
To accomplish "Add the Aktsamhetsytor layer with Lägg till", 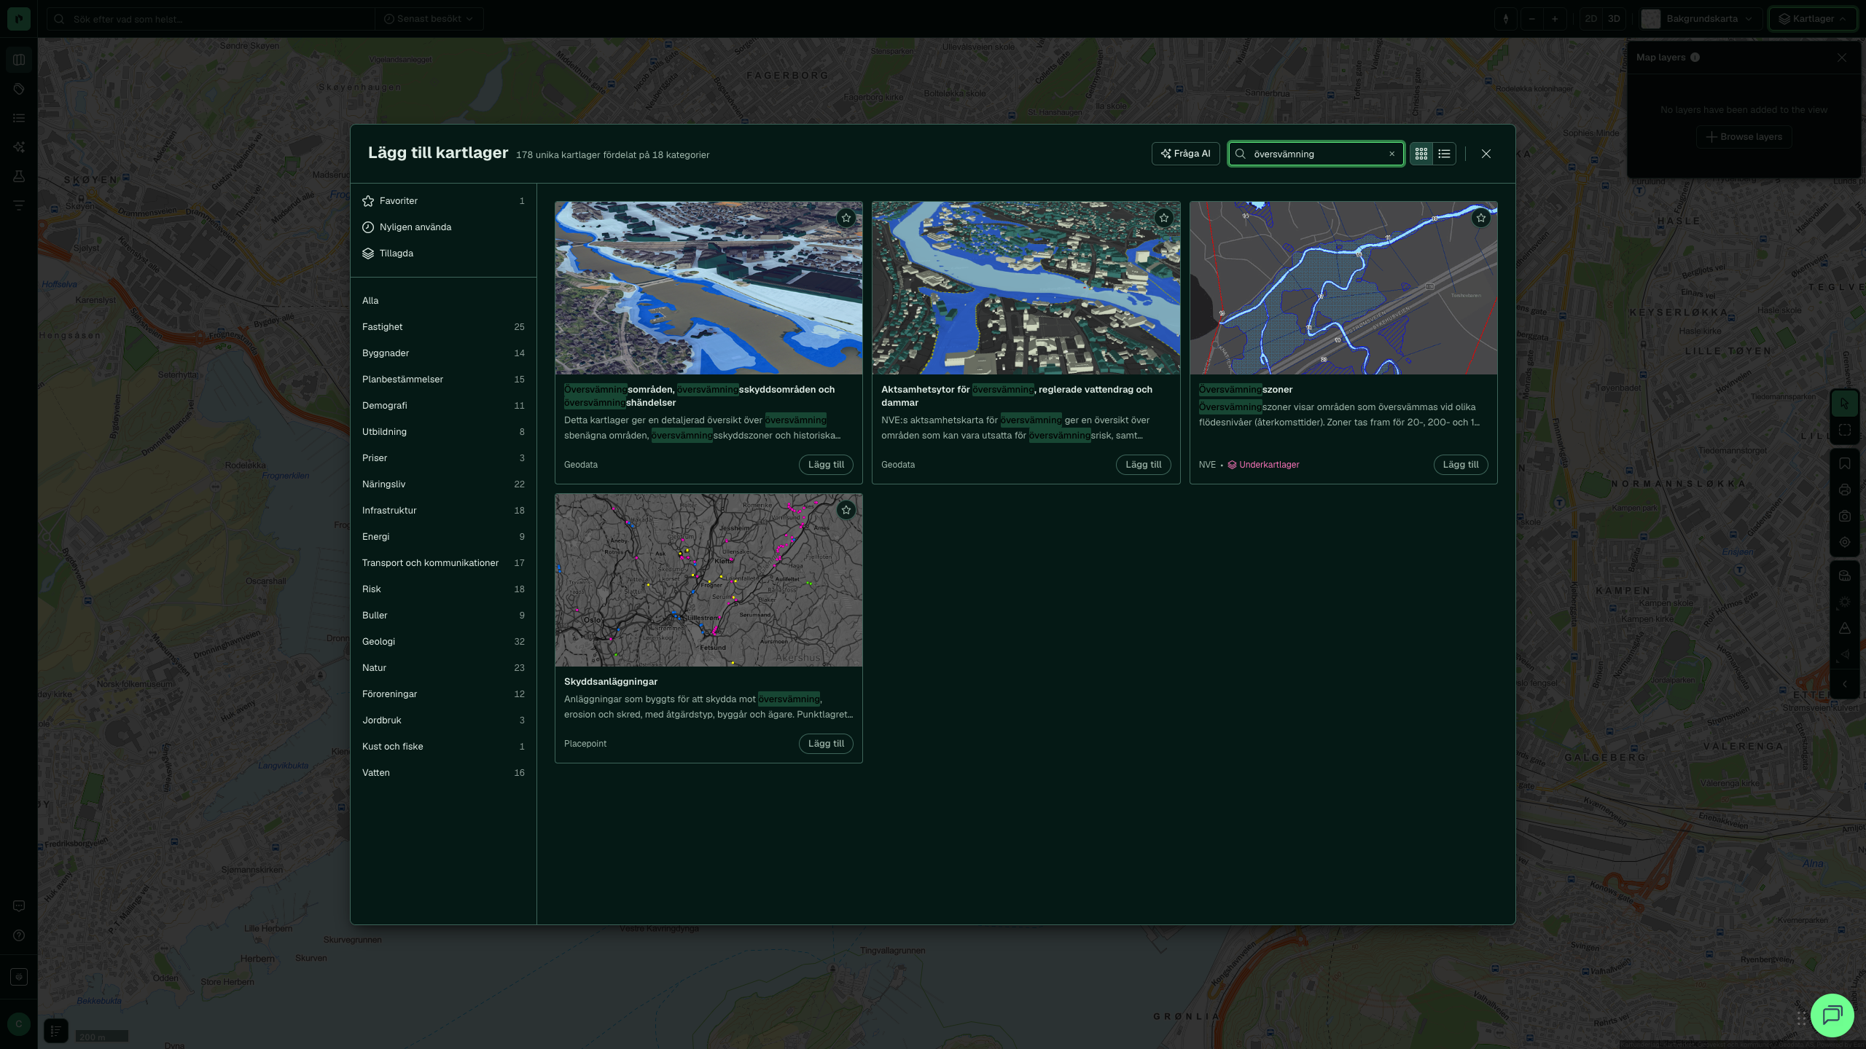I will coord(1143,465).
